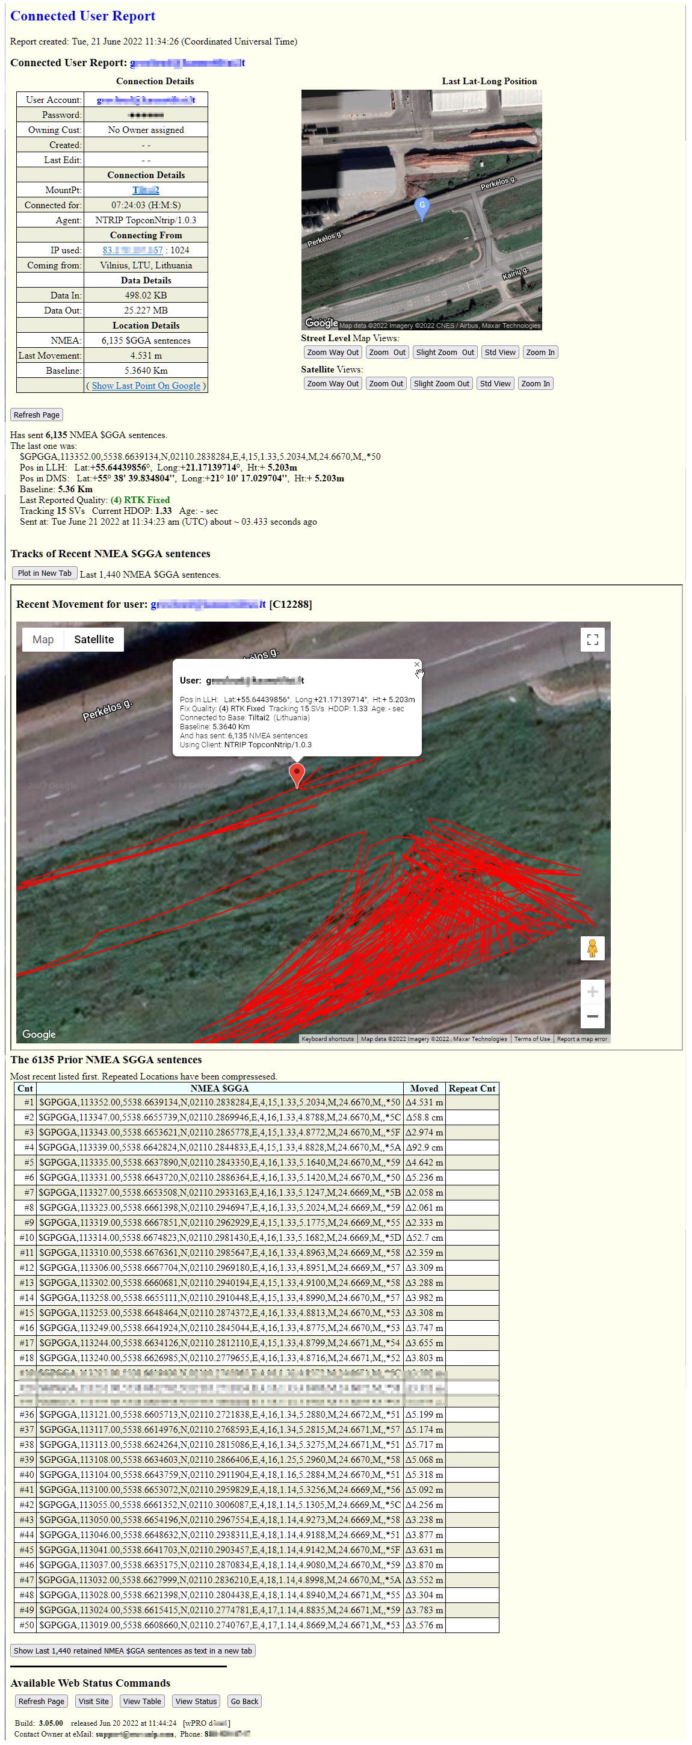Switch map to Map view
The height and width of the screenshot is (1745, 692).
pyautogui.click(x=43, y=640)
